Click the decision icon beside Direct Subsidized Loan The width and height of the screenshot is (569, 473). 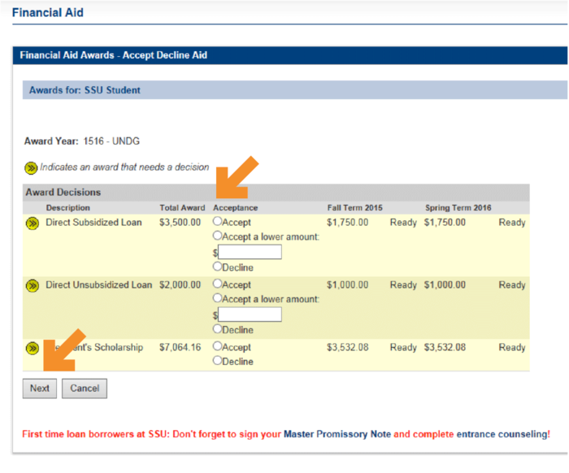tap(32, 223)
